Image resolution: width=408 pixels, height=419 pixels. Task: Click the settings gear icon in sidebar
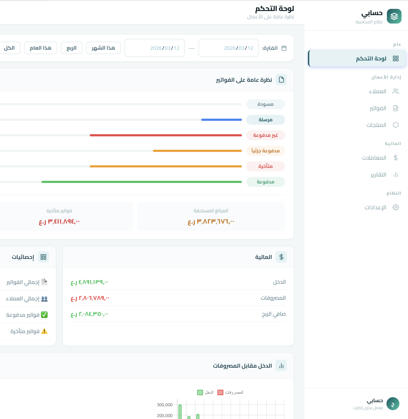(396, 208)
